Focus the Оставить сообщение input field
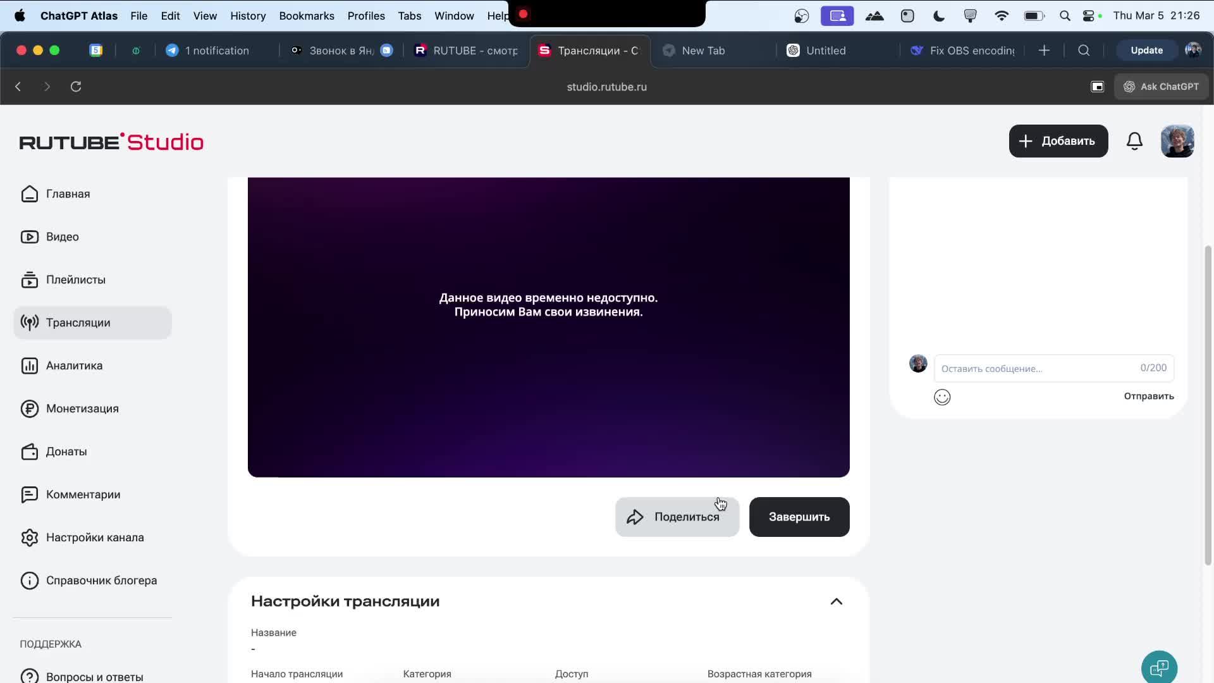This screenshot has height=683, width=1214. point(1037,369)
